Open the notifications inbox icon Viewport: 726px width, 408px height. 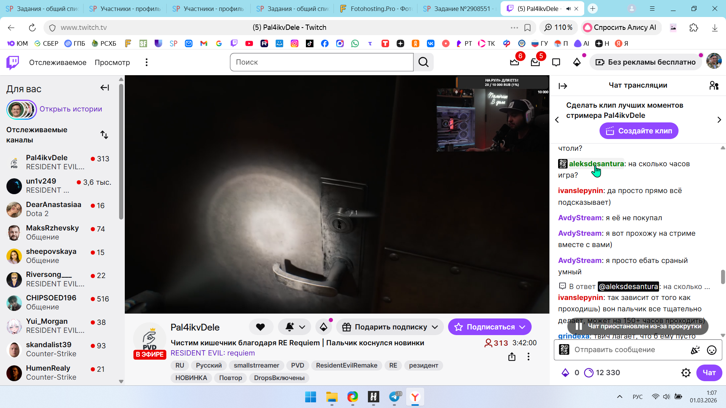535,62
